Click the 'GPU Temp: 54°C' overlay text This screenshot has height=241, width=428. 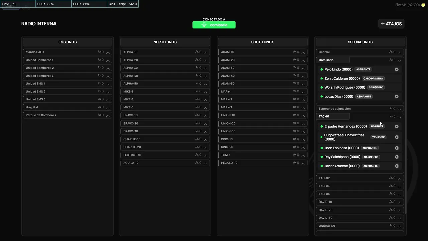[123, 4]
